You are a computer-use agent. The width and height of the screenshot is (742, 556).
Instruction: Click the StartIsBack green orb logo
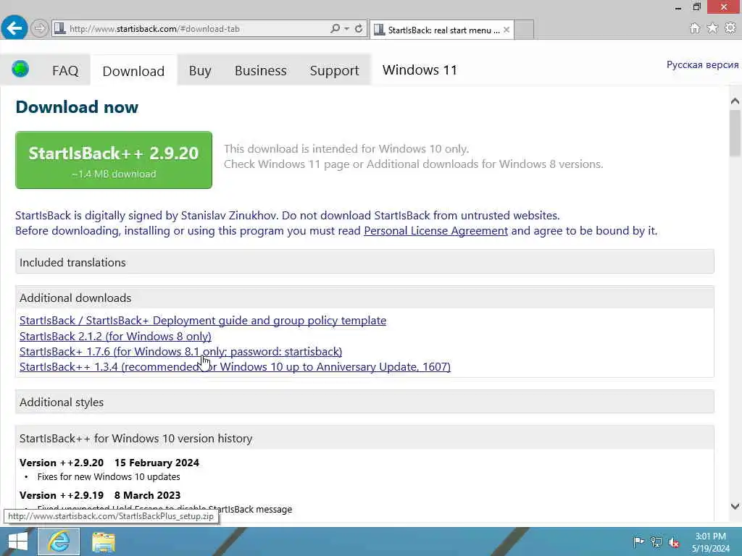(20, 69)
